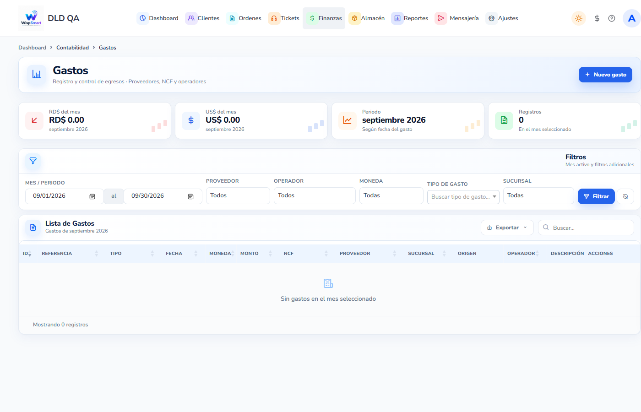Open the Operador dropdown
This screenshot has height=412, width=641.
pyautogui.click(x=315, y=195)
